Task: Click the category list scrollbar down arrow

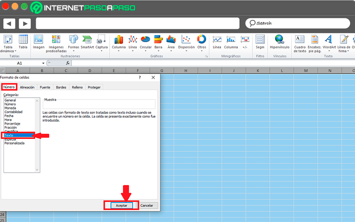Action: click(37, 170)
